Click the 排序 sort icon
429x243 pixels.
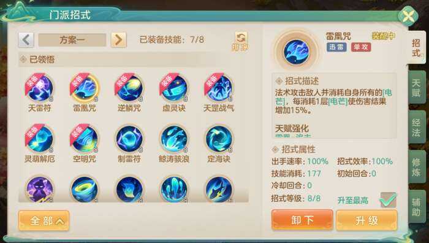click(240, 41)
